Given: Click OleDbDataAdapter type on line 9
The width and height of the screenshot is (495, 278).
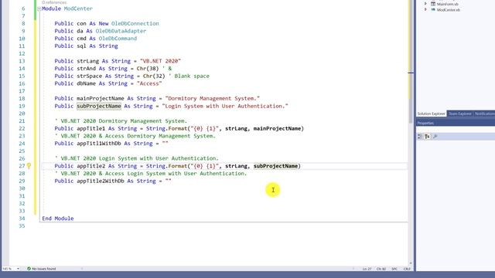Looking at the screenshot, I should pos(121,31).
